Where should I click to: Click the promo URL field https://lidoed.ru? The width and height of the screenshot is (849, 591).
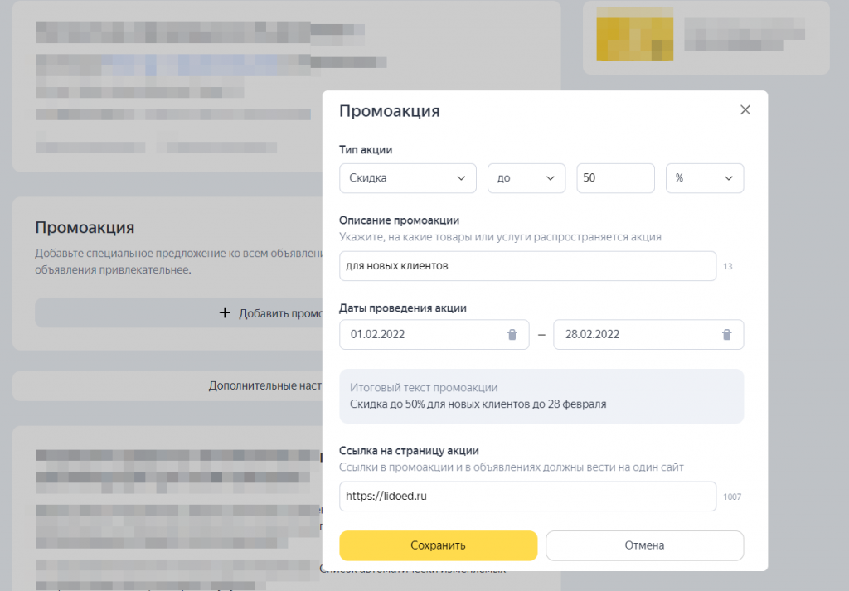click(497, 496)
